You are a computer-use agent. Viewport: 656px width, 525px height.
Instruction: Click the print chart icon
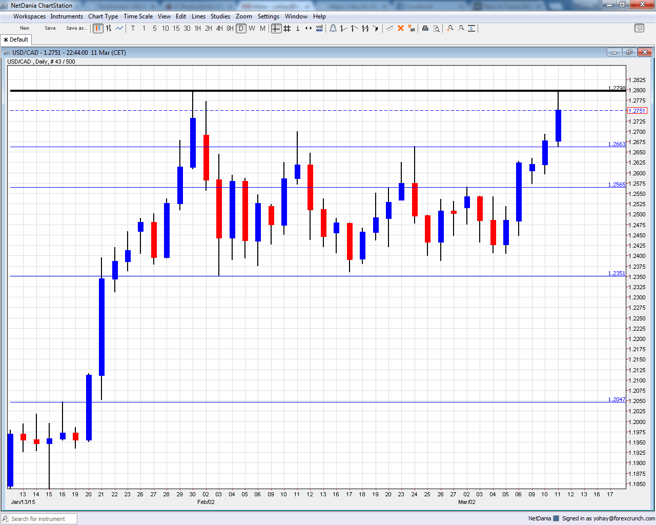point(425,28)
